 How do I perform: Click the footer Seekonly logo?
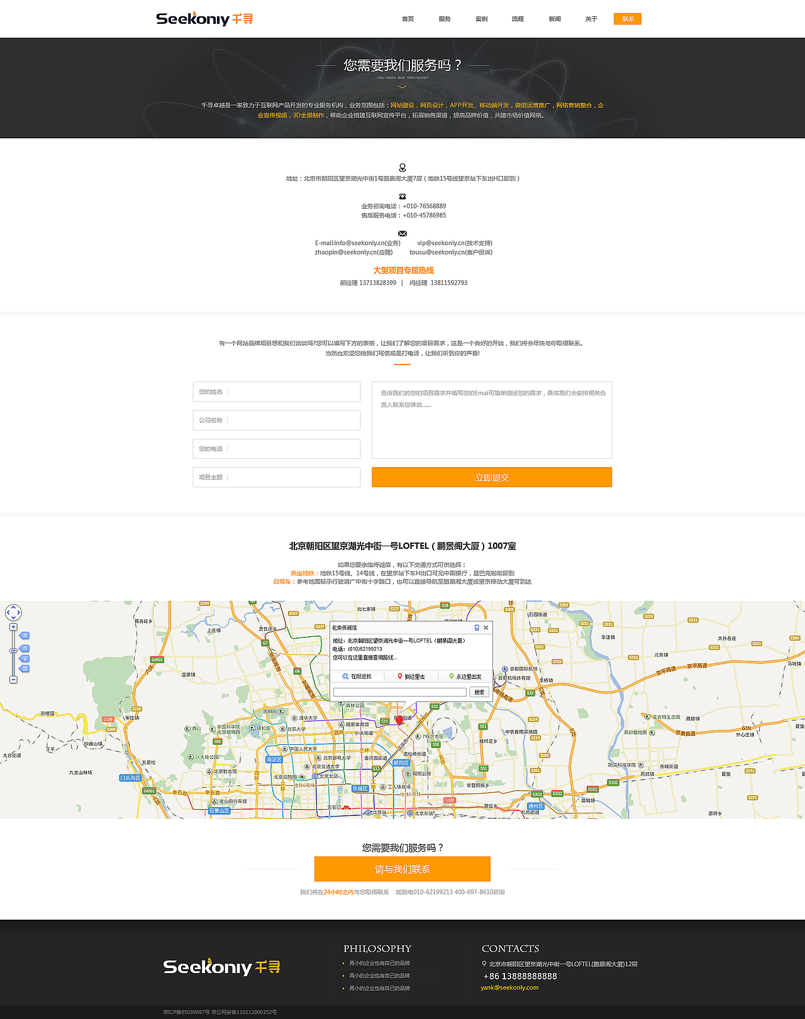221,967
